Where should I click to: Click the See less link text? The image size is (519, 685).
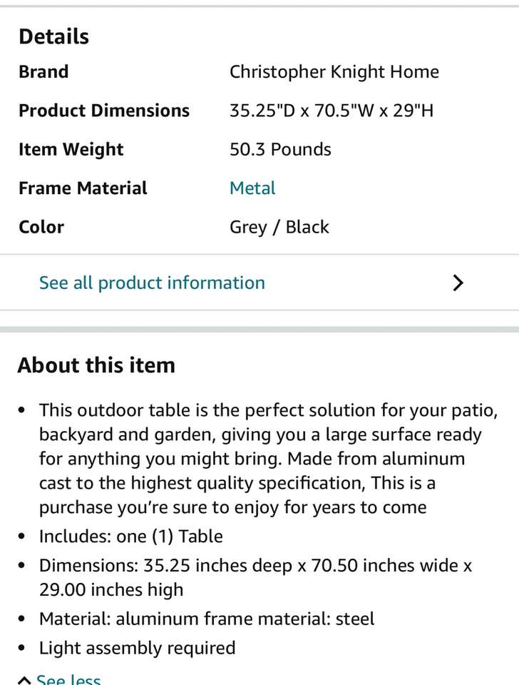[68, 680]
